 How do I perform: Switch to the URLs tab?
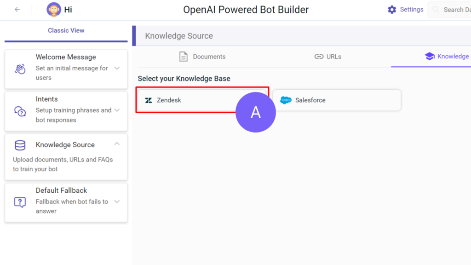(x=328, y=57)
